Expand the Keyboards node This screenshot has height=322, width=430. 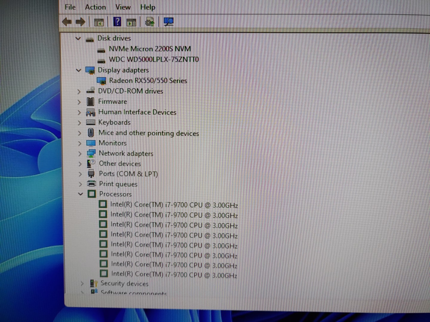tap(79, 123)
